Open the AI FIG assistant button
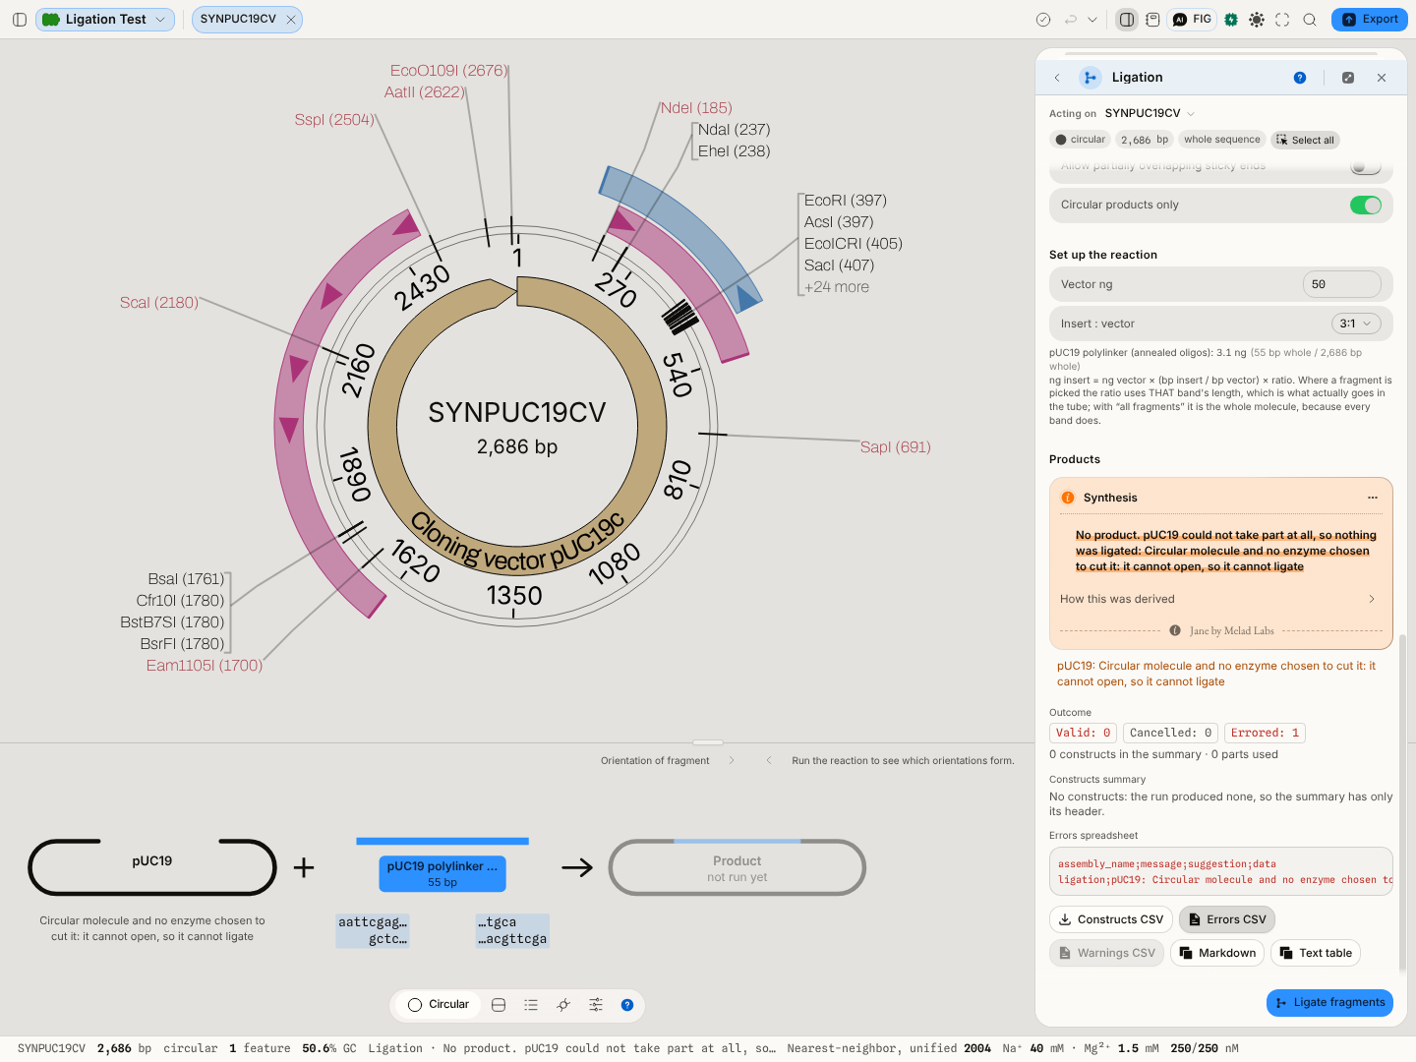The width and height of the screenshot is (1416, 1062). pyautogui.click(x=1192, y=20)
